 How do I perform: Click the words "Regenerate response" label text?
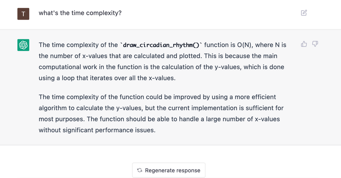(x=173, y=170)
